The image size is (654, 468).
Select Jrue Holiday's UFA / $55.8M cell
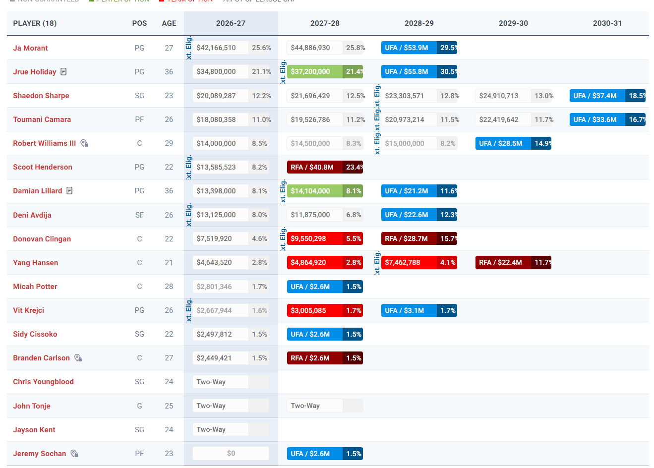coord(419,72)
